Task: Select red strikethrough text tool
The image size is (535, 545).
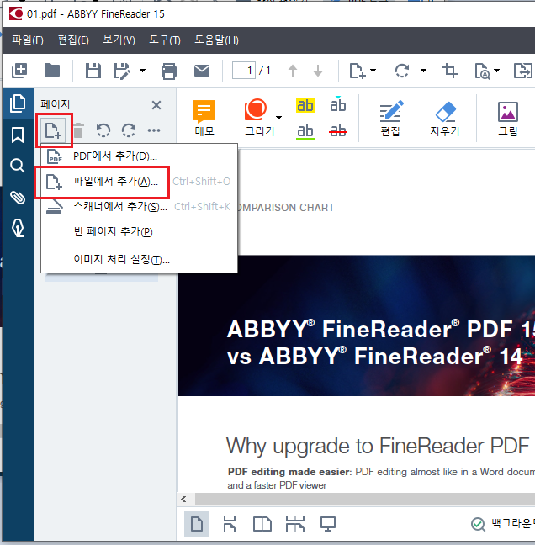Action: [x=338, y=131]
